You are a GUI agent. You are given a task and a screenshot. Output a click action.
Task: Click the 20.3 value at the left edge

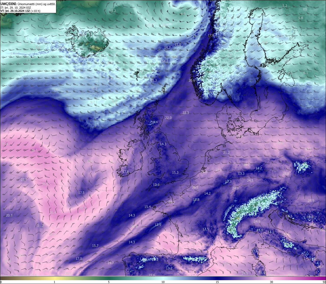pyautogui.click(x=9, y=215)
